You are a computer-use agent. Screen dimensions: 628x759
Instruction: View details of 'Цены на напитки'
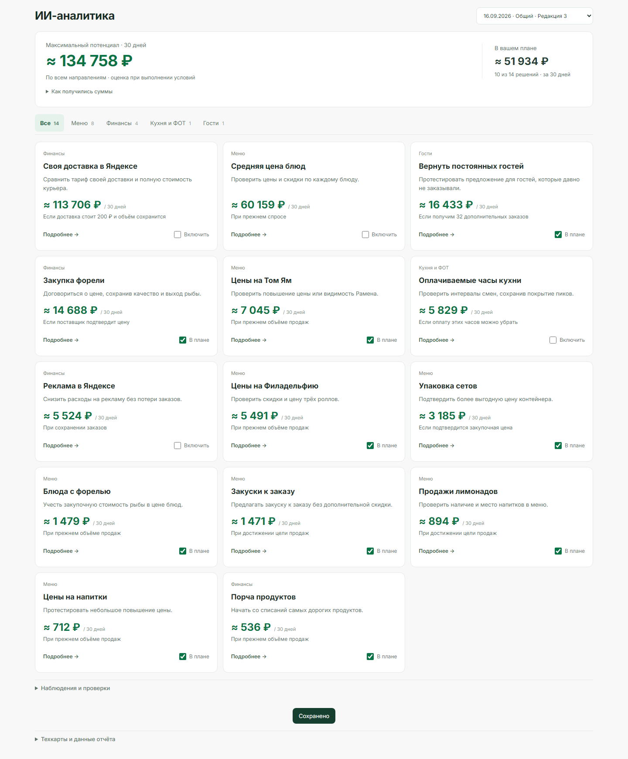61,657
